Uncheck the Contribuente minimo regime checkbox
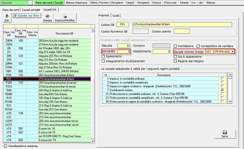The width and height of the screenshot is (244, 149). click(222, 90)
